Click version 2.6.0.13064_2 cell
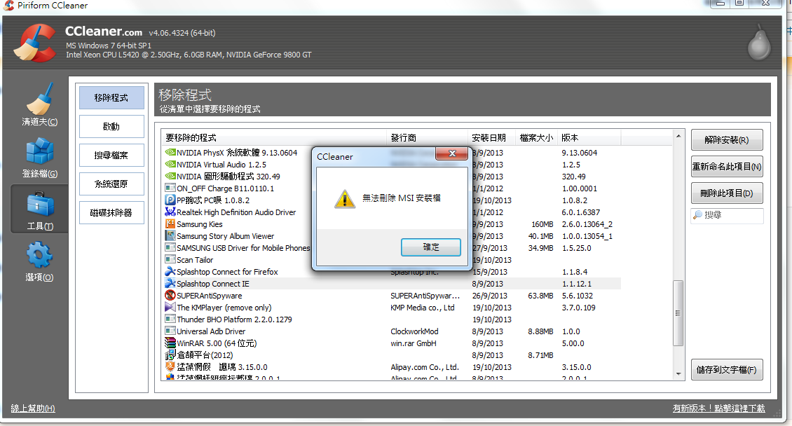The height and width of the screenshot is (426, 792). click(x=587, y=224)
